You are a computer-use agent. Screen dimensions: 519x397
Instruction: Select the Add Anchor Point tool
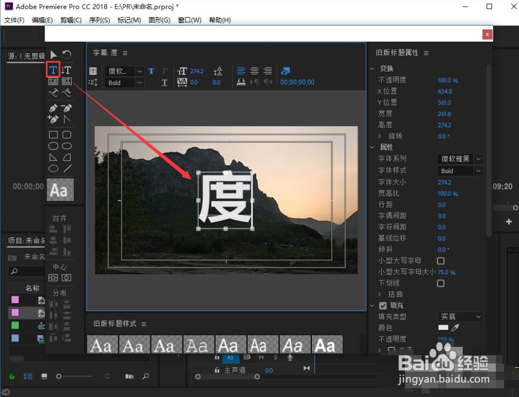53,119
